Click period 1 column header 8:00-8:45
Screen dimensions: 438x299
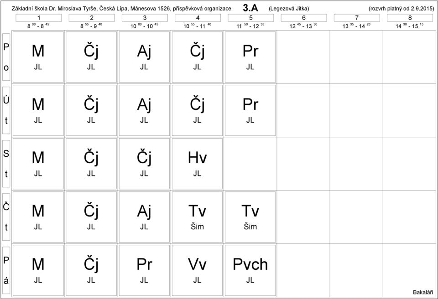click(38, 21)
